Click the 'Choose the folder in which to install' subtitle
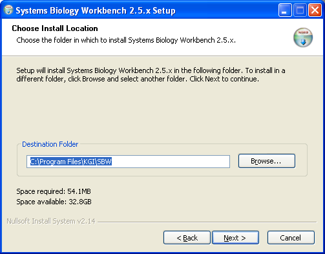Viewport: 325px width, 254px height. coord(126,40)
